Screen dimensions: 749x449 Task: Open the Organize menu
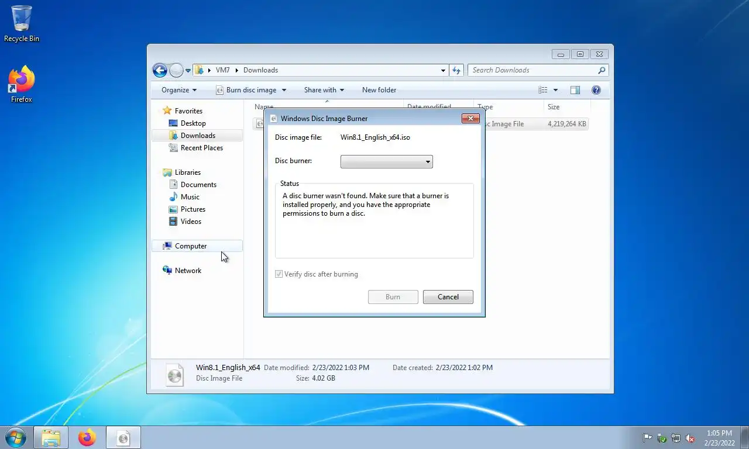[179, 90]
